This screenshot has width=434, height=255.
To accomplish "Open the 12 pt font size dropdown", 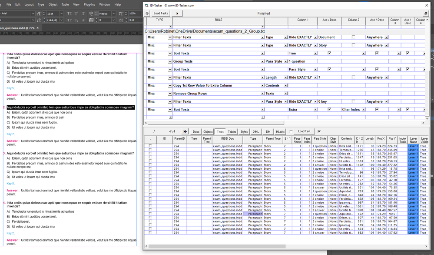I will [61, 13].
